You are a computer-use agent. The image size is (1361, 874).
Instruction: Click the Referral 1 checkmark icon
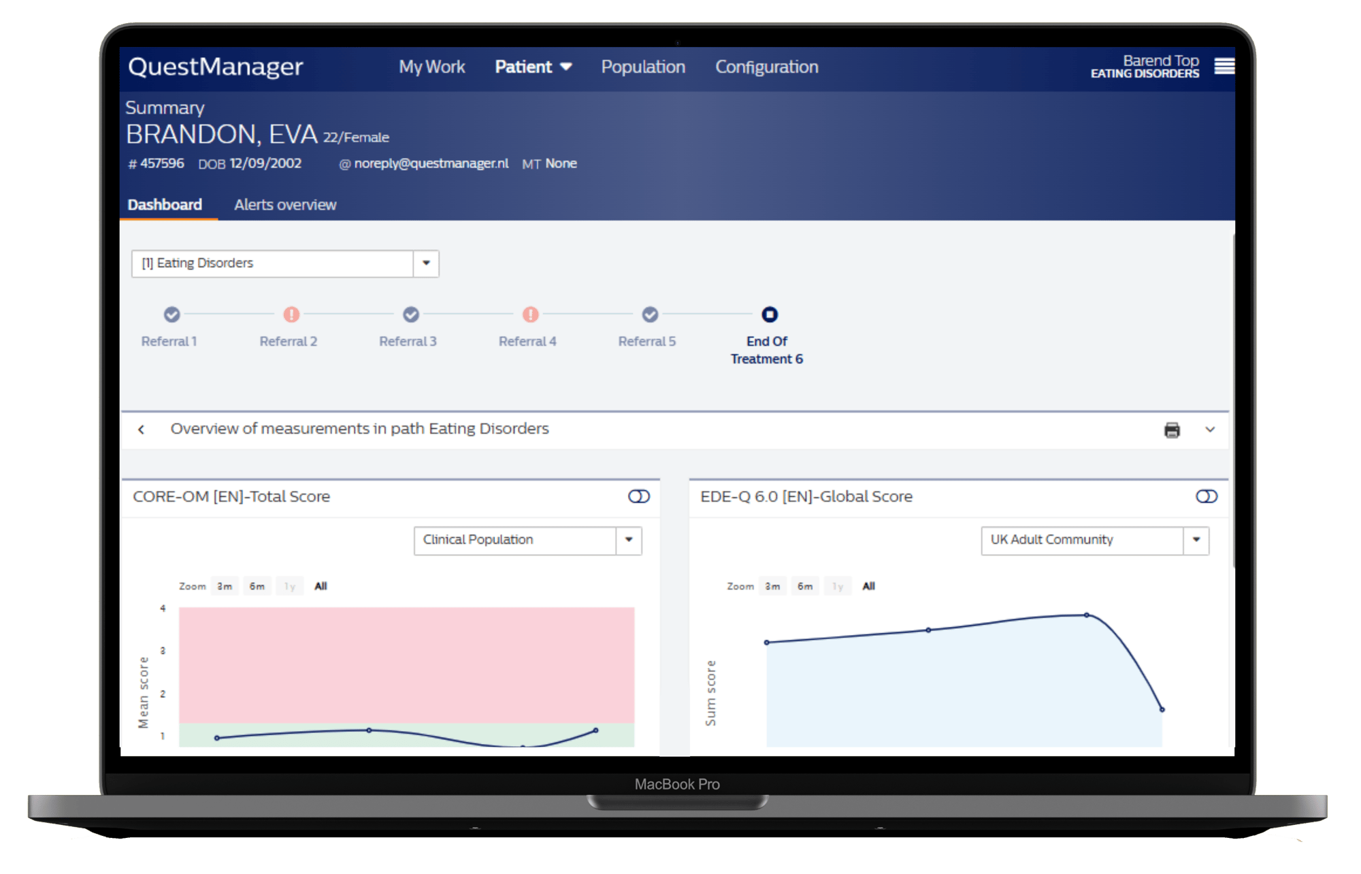tap(172, 314)
